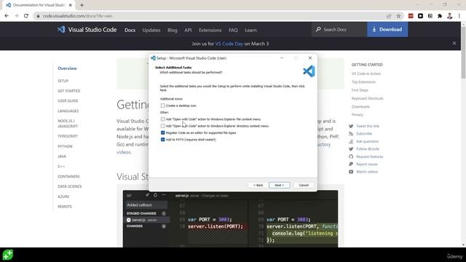Check Add Open with Code directory context menu
The image size is (466, 262).
(x=162, y=126)
